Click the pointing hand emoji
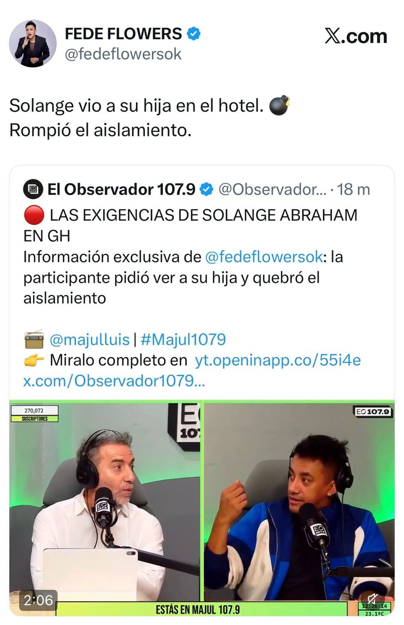 [34, 360]
